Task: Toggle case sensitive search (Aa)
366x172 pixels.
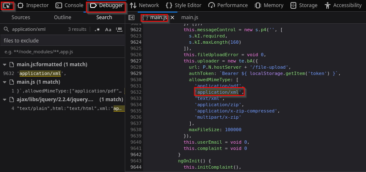Action: (x=108, y=30)
